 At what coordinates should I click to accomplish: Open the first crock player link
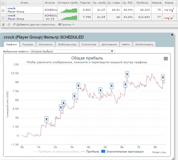(11, 8)
